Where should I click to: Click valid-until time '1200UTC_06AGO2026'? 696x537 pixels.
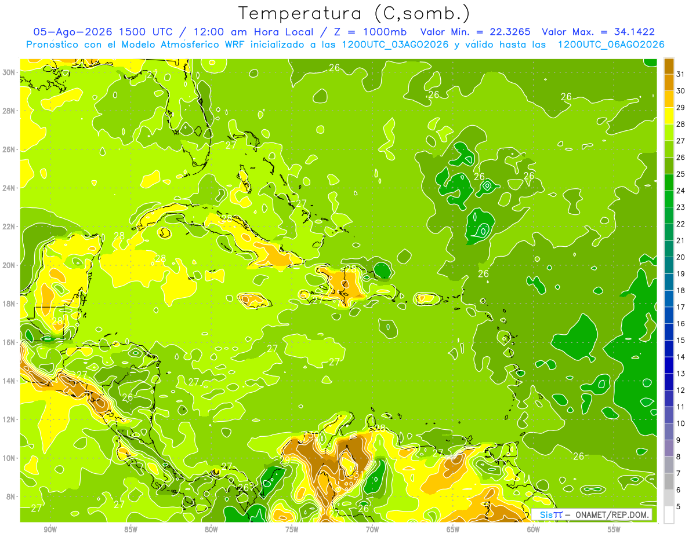click(x=611, y=45)
